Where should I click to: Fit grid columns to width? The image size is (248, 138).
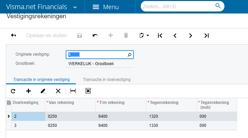[73, 91]
